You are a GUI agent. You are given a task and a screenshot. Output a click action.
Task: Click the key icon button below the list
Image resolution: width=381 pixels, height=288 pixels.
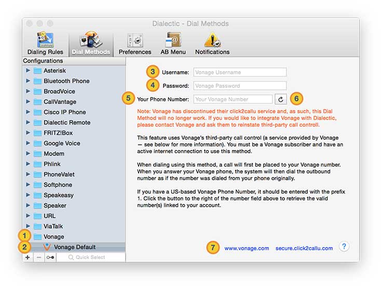pos(50,257)
